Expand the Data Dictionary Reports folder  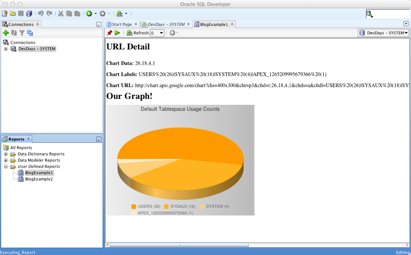[6, 154]
